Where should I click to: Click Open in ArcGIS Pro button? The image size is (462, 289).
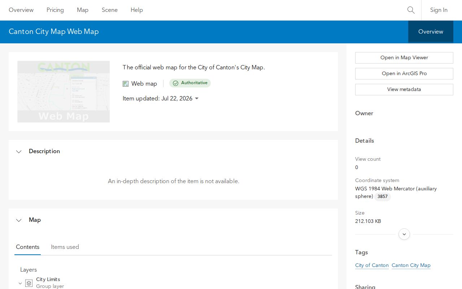pyautogui.click(x=404, y=74)
